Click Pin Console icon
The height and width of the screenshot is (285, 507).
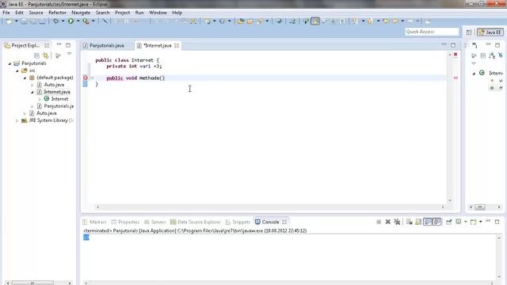pyautogui.click(x=449, y=222)
